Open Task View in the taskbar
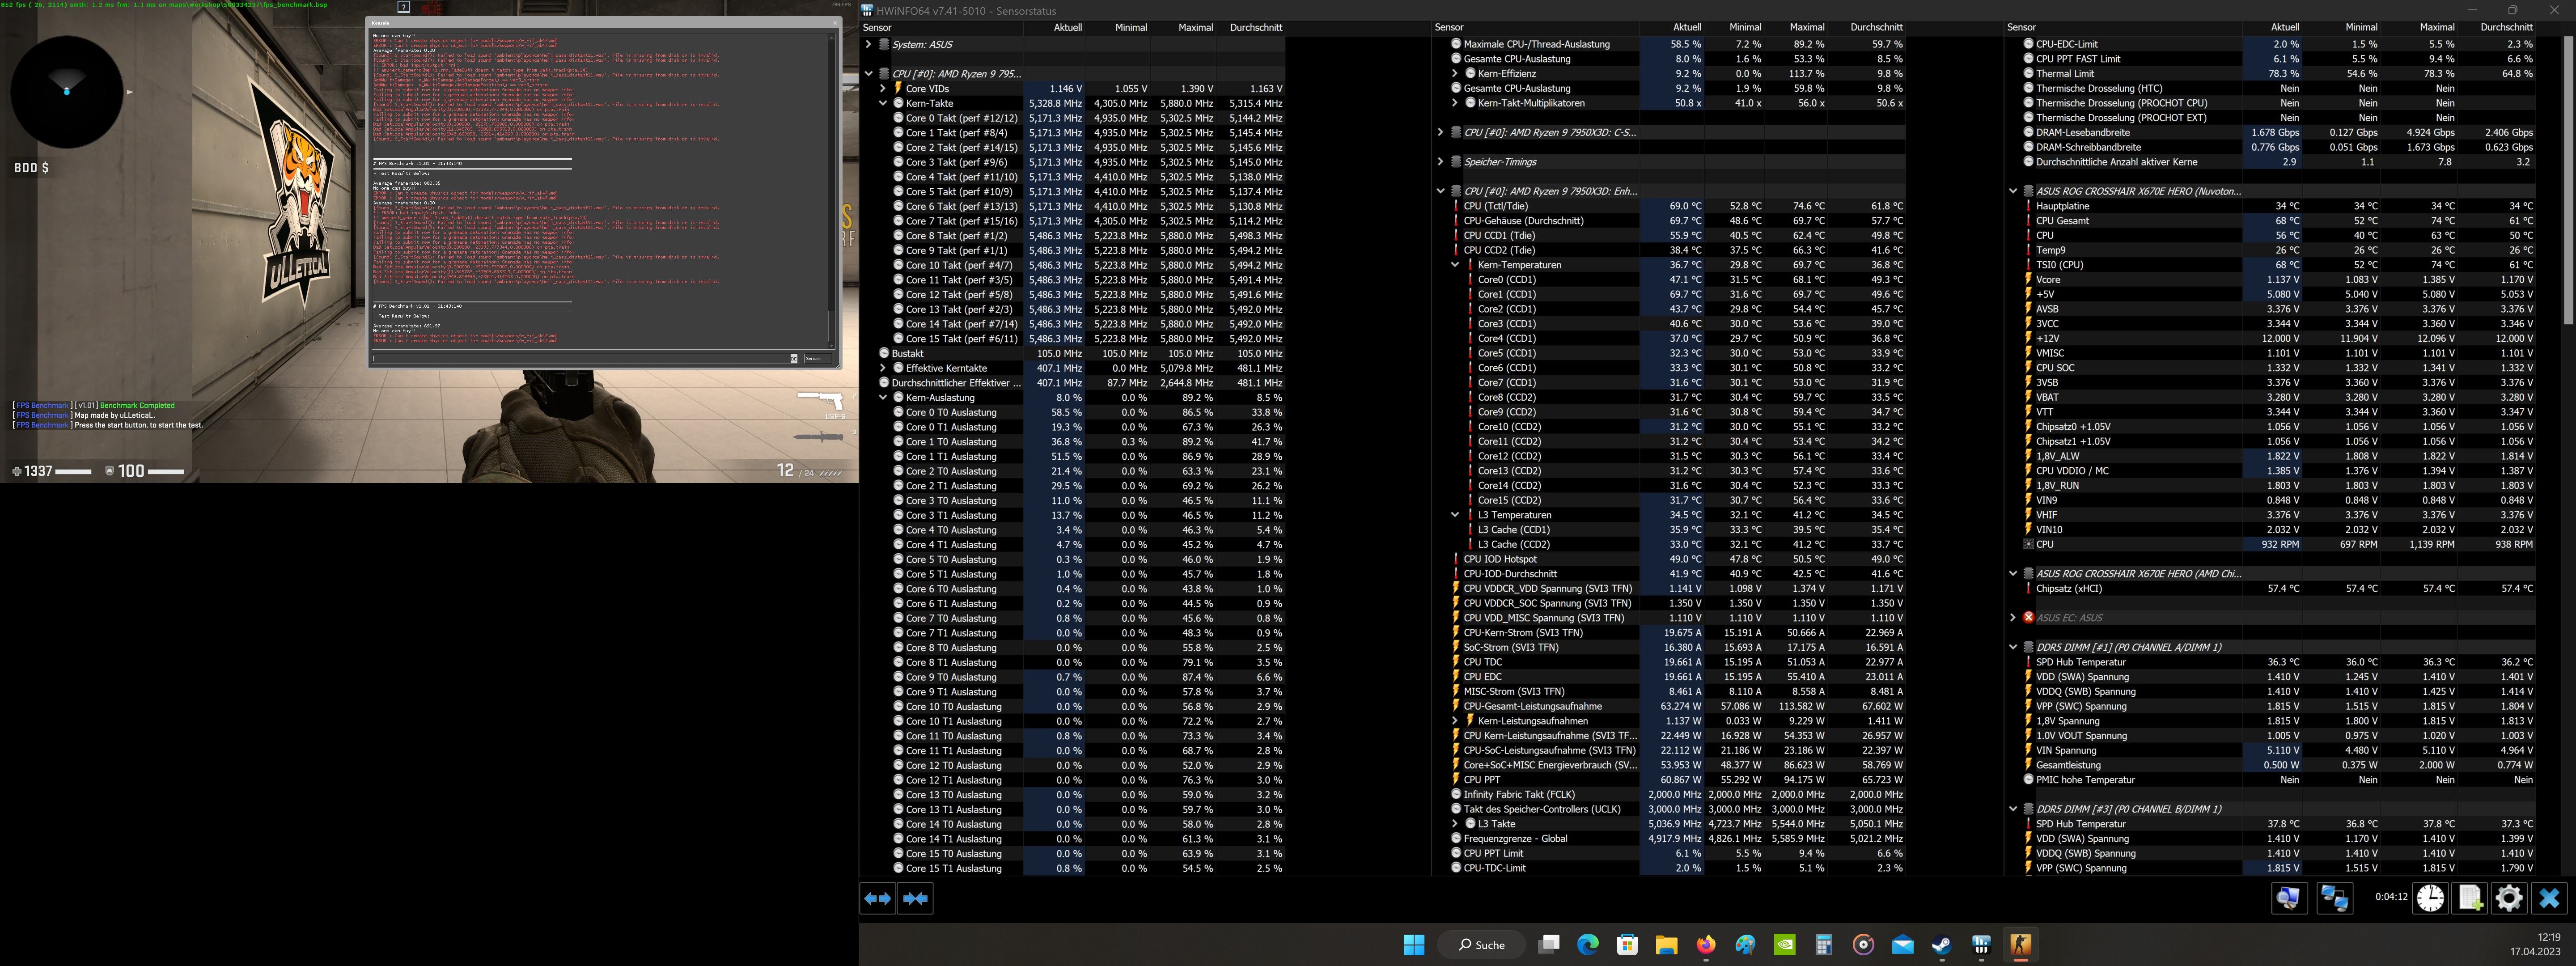The image size is (2576, 966). (x=1549, y=944)
